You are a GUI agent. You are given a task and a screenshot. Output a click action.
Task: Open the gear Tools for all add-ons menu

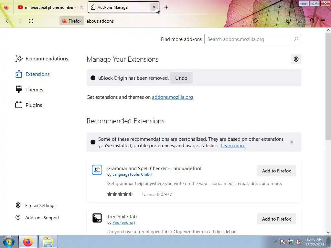pos(296,59)
